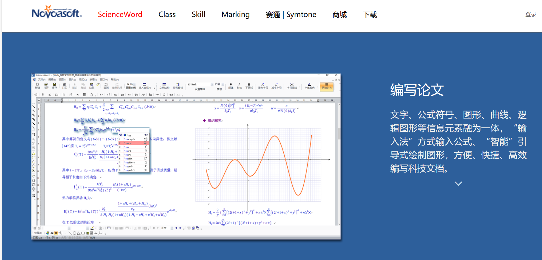This screenshot has height=260, width=542.
Task: Open the Skill nav item
Action: point(199,15)
